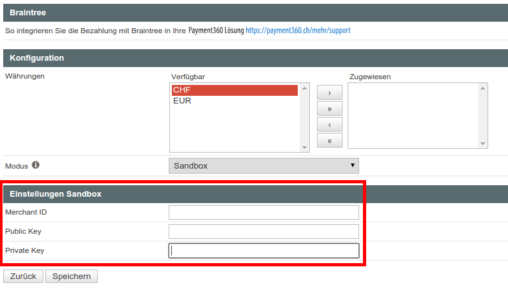Image resolution: width=508 pixels, height=297 pixels.
Task: Unassign all currencies with double left arrow
Action: pyautogui.click(x=329, y=140)
